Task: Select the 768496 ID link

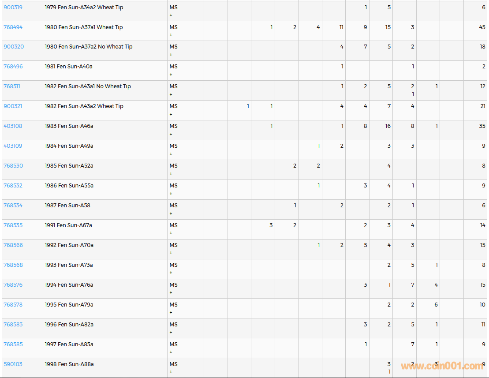Action: (13, 67)
